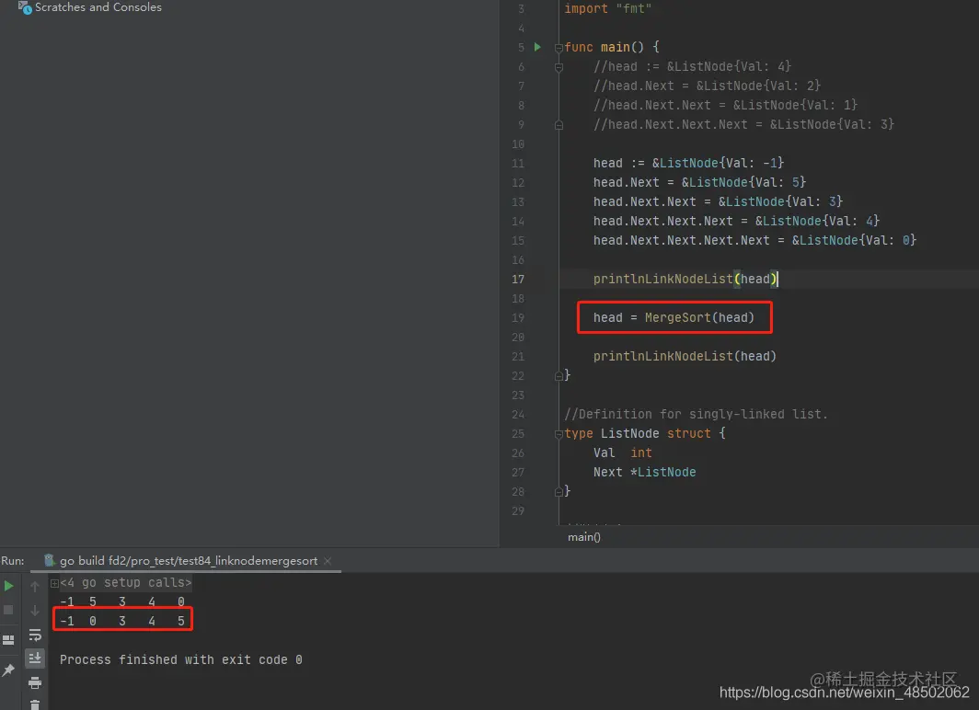Pin the Run tab with the pin icon
This screenshot has width=979, height=710.
[9, 670]
